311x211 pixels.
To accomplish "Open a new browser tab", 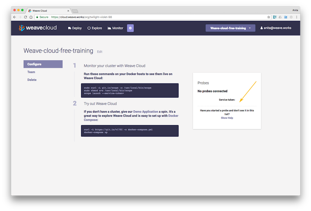I will (x=75, y=11).
